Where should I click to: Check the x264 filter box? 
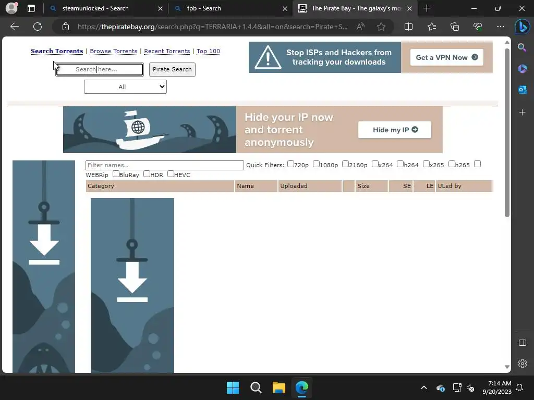(x=375, y=164)
